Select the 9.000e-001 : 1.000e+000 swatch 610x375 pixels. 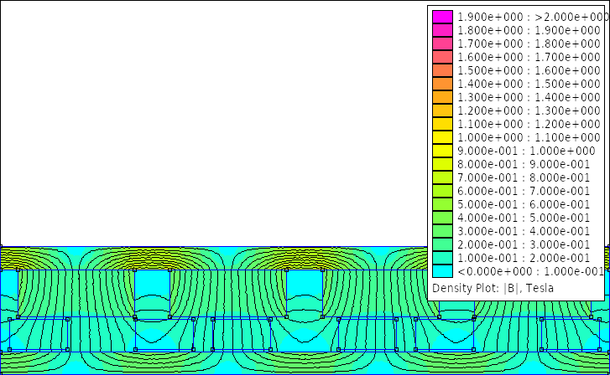[x=442, y=151]
